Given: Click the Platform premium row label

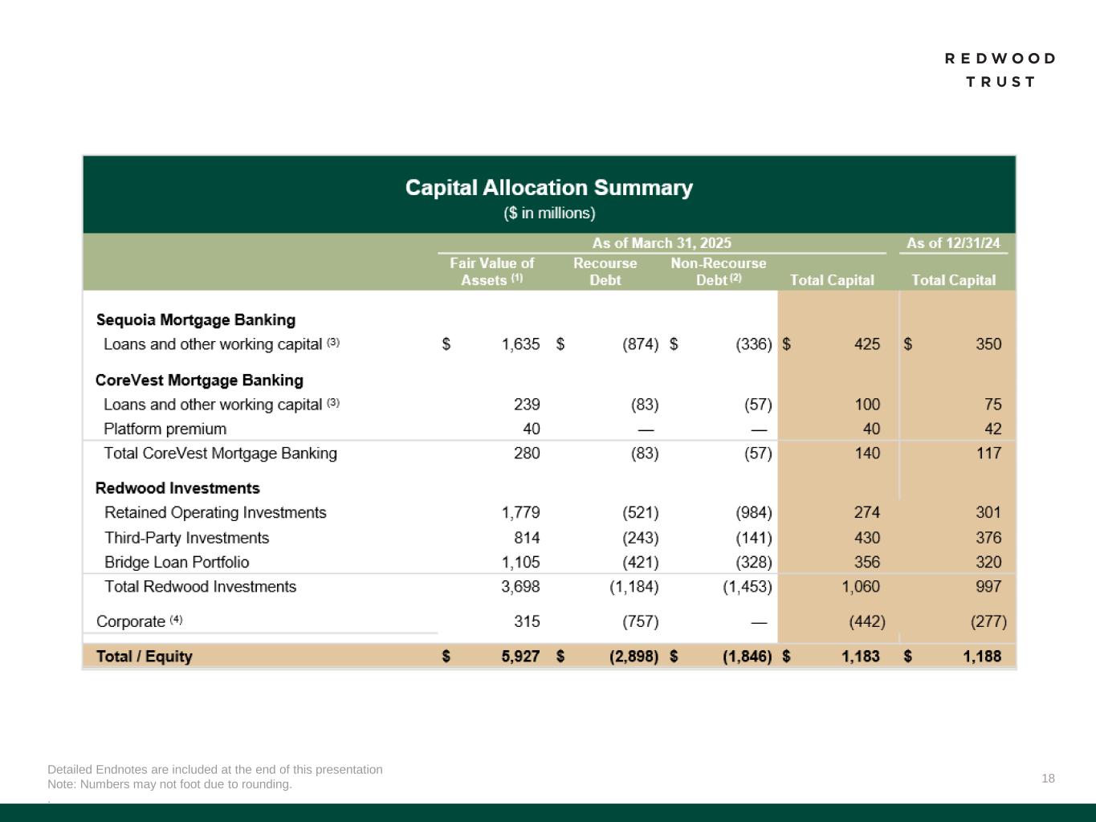Looking at the screenshot, I should [x=165, y=429].
